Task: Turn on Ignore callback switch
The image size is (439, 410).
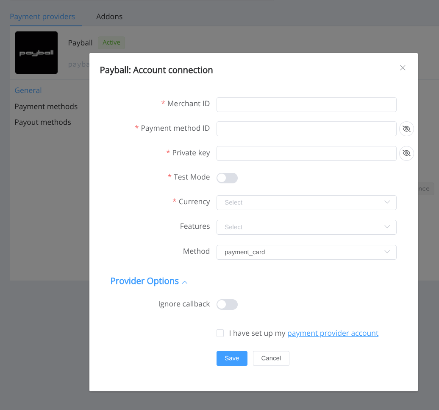Action: [227, 304]
